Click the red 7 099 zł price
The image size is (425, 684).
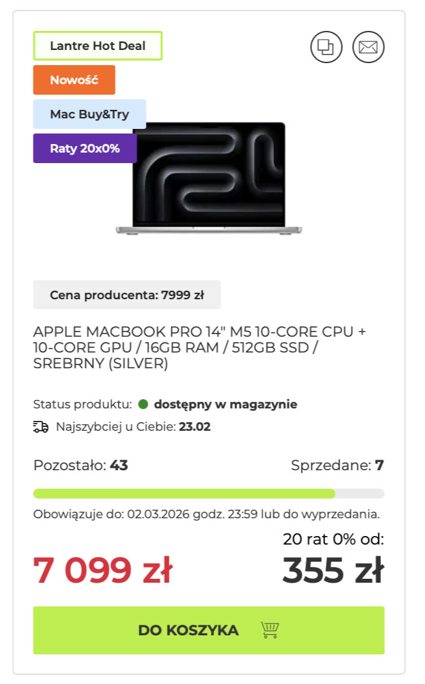(102, 570)
